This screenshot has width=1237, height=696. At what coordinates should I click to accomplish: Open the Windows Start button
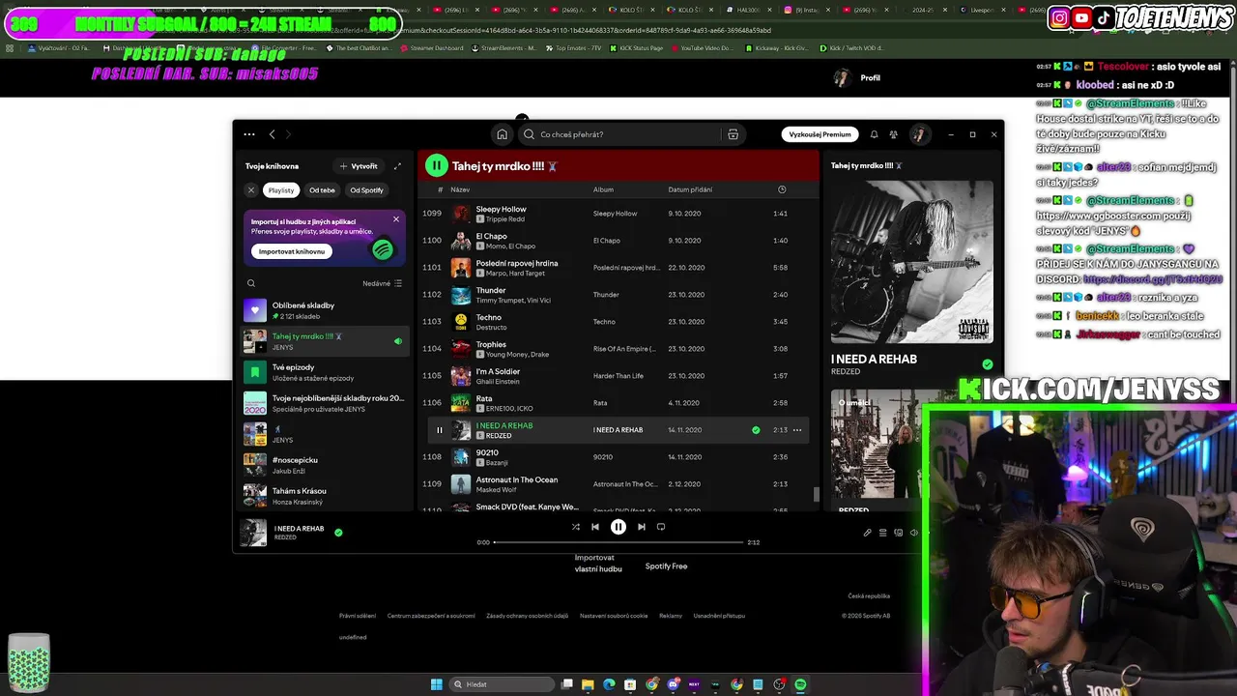(437, 684)
